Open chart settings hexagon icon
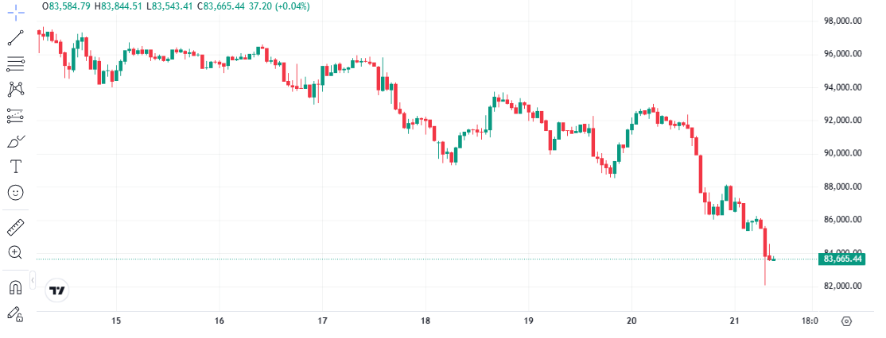886x338 pixels. [846, 321]
